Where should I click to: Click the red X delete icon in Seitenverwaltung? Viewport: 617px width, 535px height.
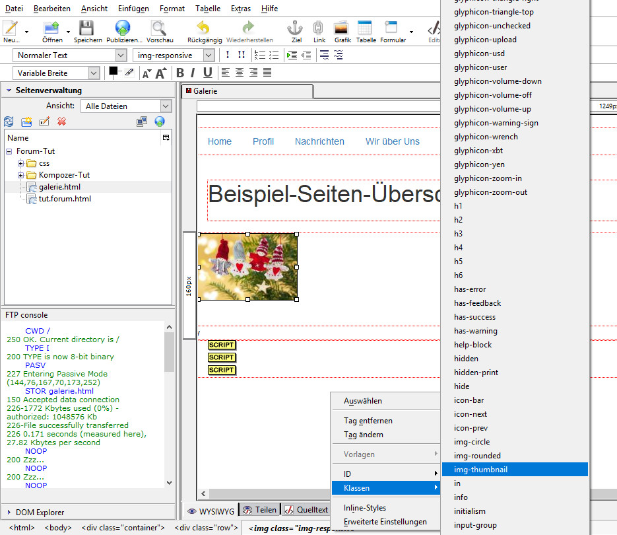(61, 122)
